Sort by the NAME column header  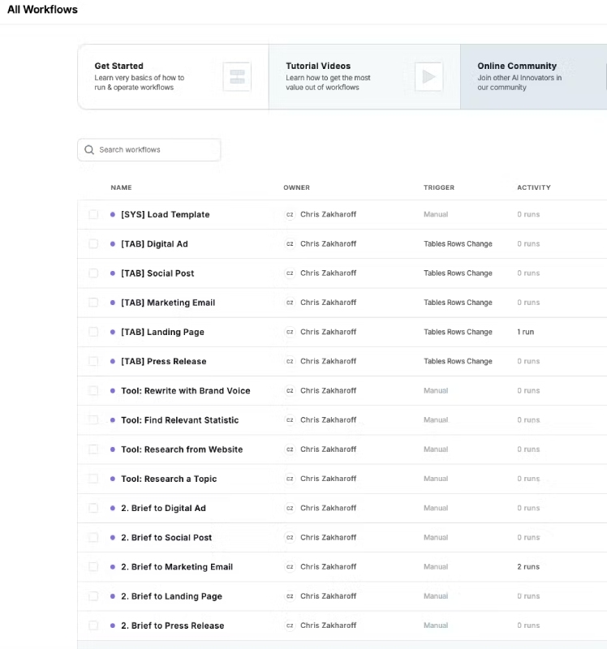pyautogui.click(x=121, y=187)
